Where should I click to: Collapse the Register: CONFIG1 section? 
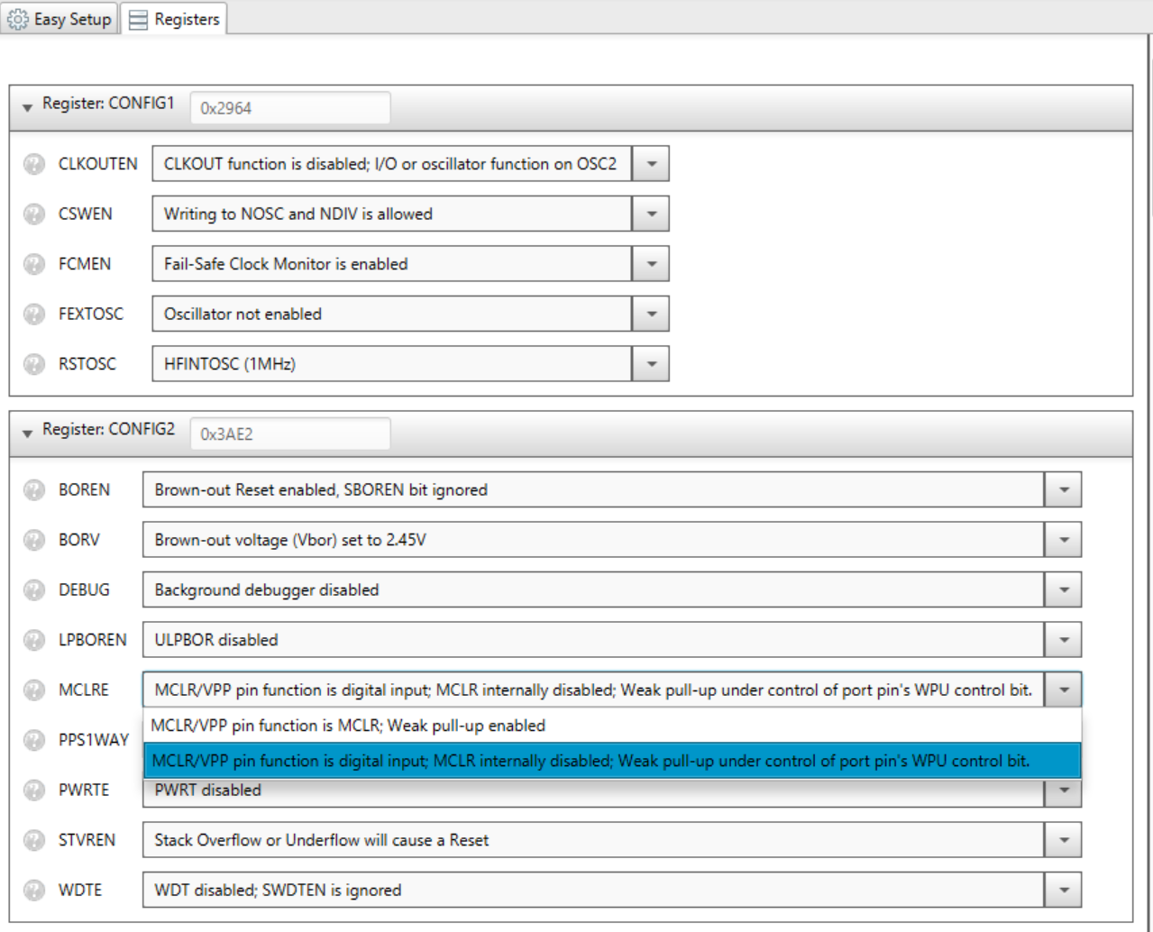[x=27, y=107]
